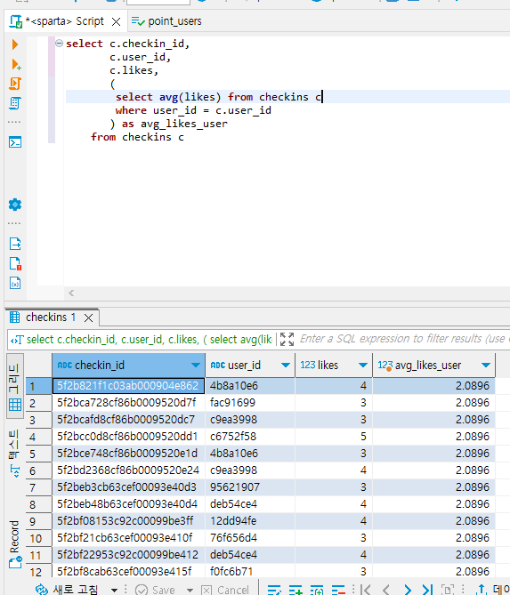Toggle the Record panel view
The height and width of the screenshot is (595, 510).
point(15,543)
